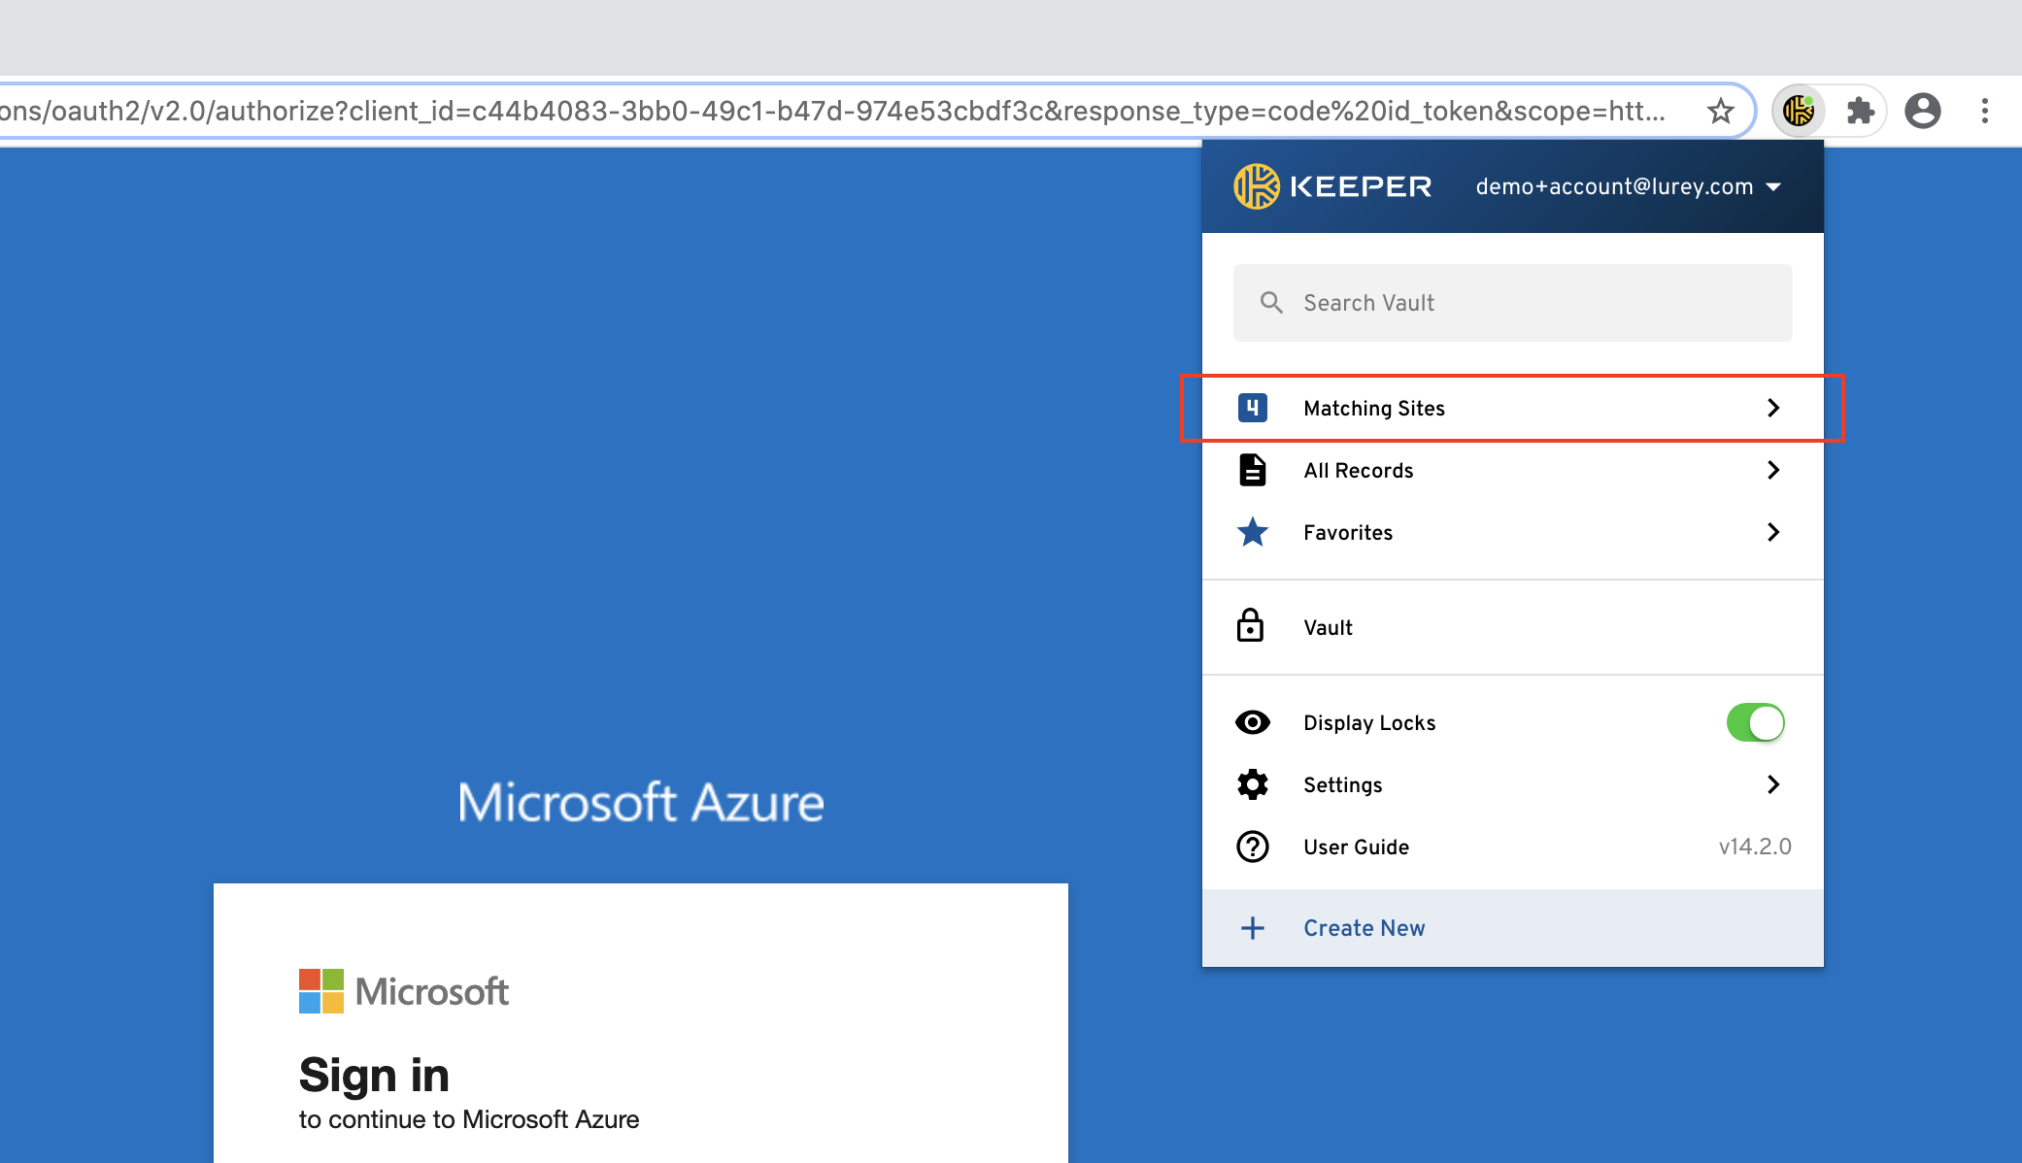Click the Sign in heading
Screen dimensions: 2022x1163
(374, 1076)
